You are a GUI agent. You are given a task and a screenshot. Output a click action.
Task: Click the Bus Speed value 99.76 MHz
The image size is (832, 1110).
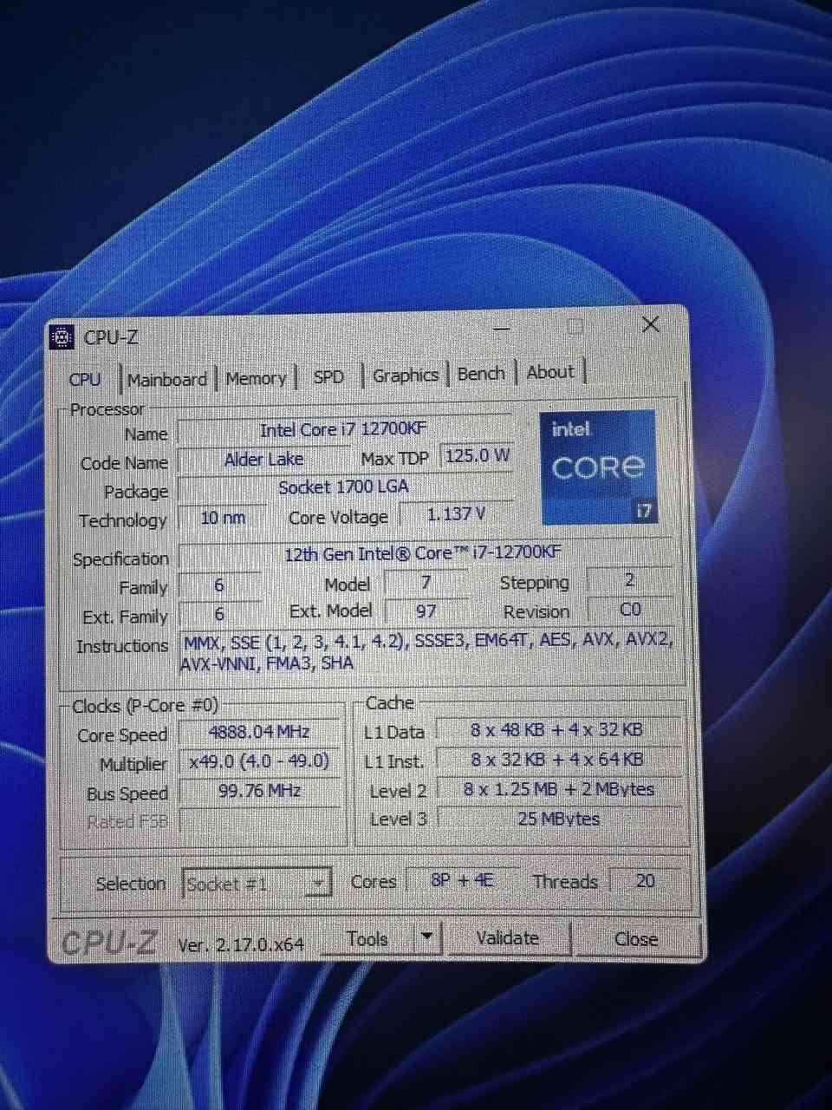[x=259, y=791]
